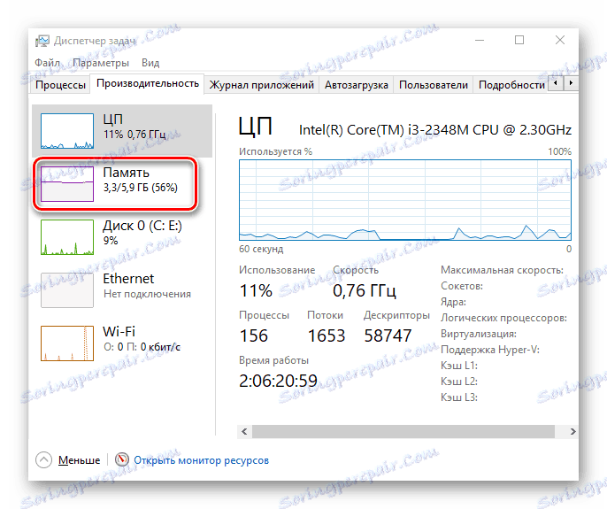Screen dimensions: 607x509
Task: Close the Диспетчер задач window
Action: 560,40
